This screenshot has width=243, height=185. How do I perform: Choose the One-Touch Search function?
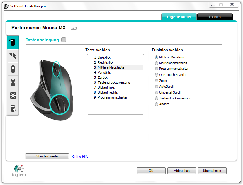[x=157, y=75]
